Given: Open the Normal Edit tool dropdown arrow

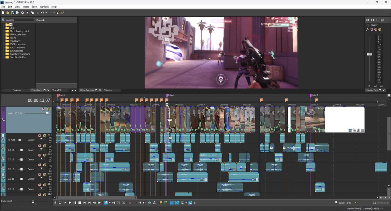Looking at the screenshot, I should (109, 203).
